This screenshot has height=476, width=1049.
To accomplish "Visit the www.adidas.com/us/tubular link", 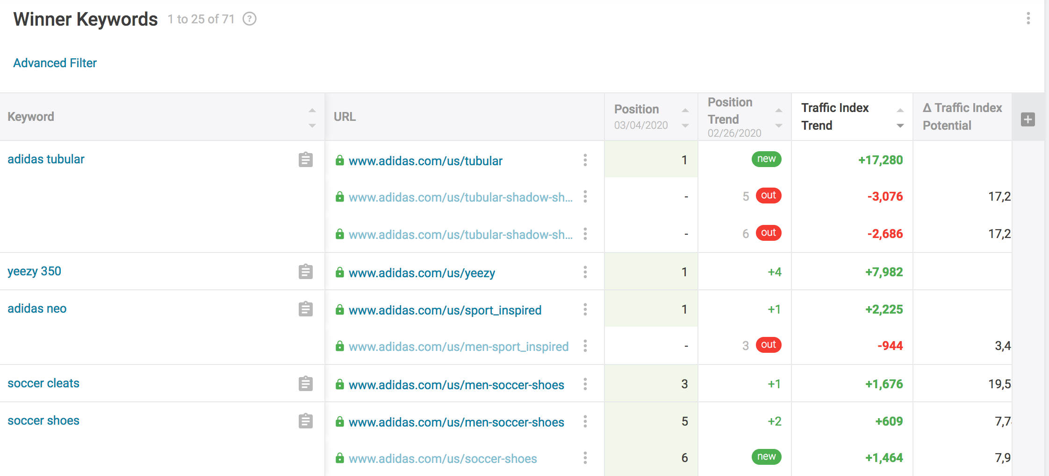I will click(425, 161).
